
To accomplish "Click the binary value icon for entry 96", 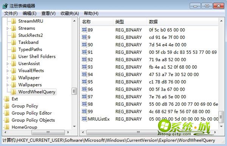I will tap(84, 89).
